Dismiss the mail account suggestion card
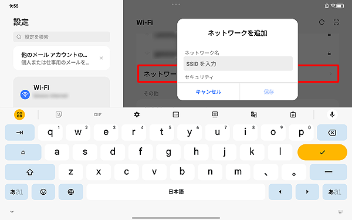Image resolution: width=352 pixels, height=220 pixels. coord(101,58)
